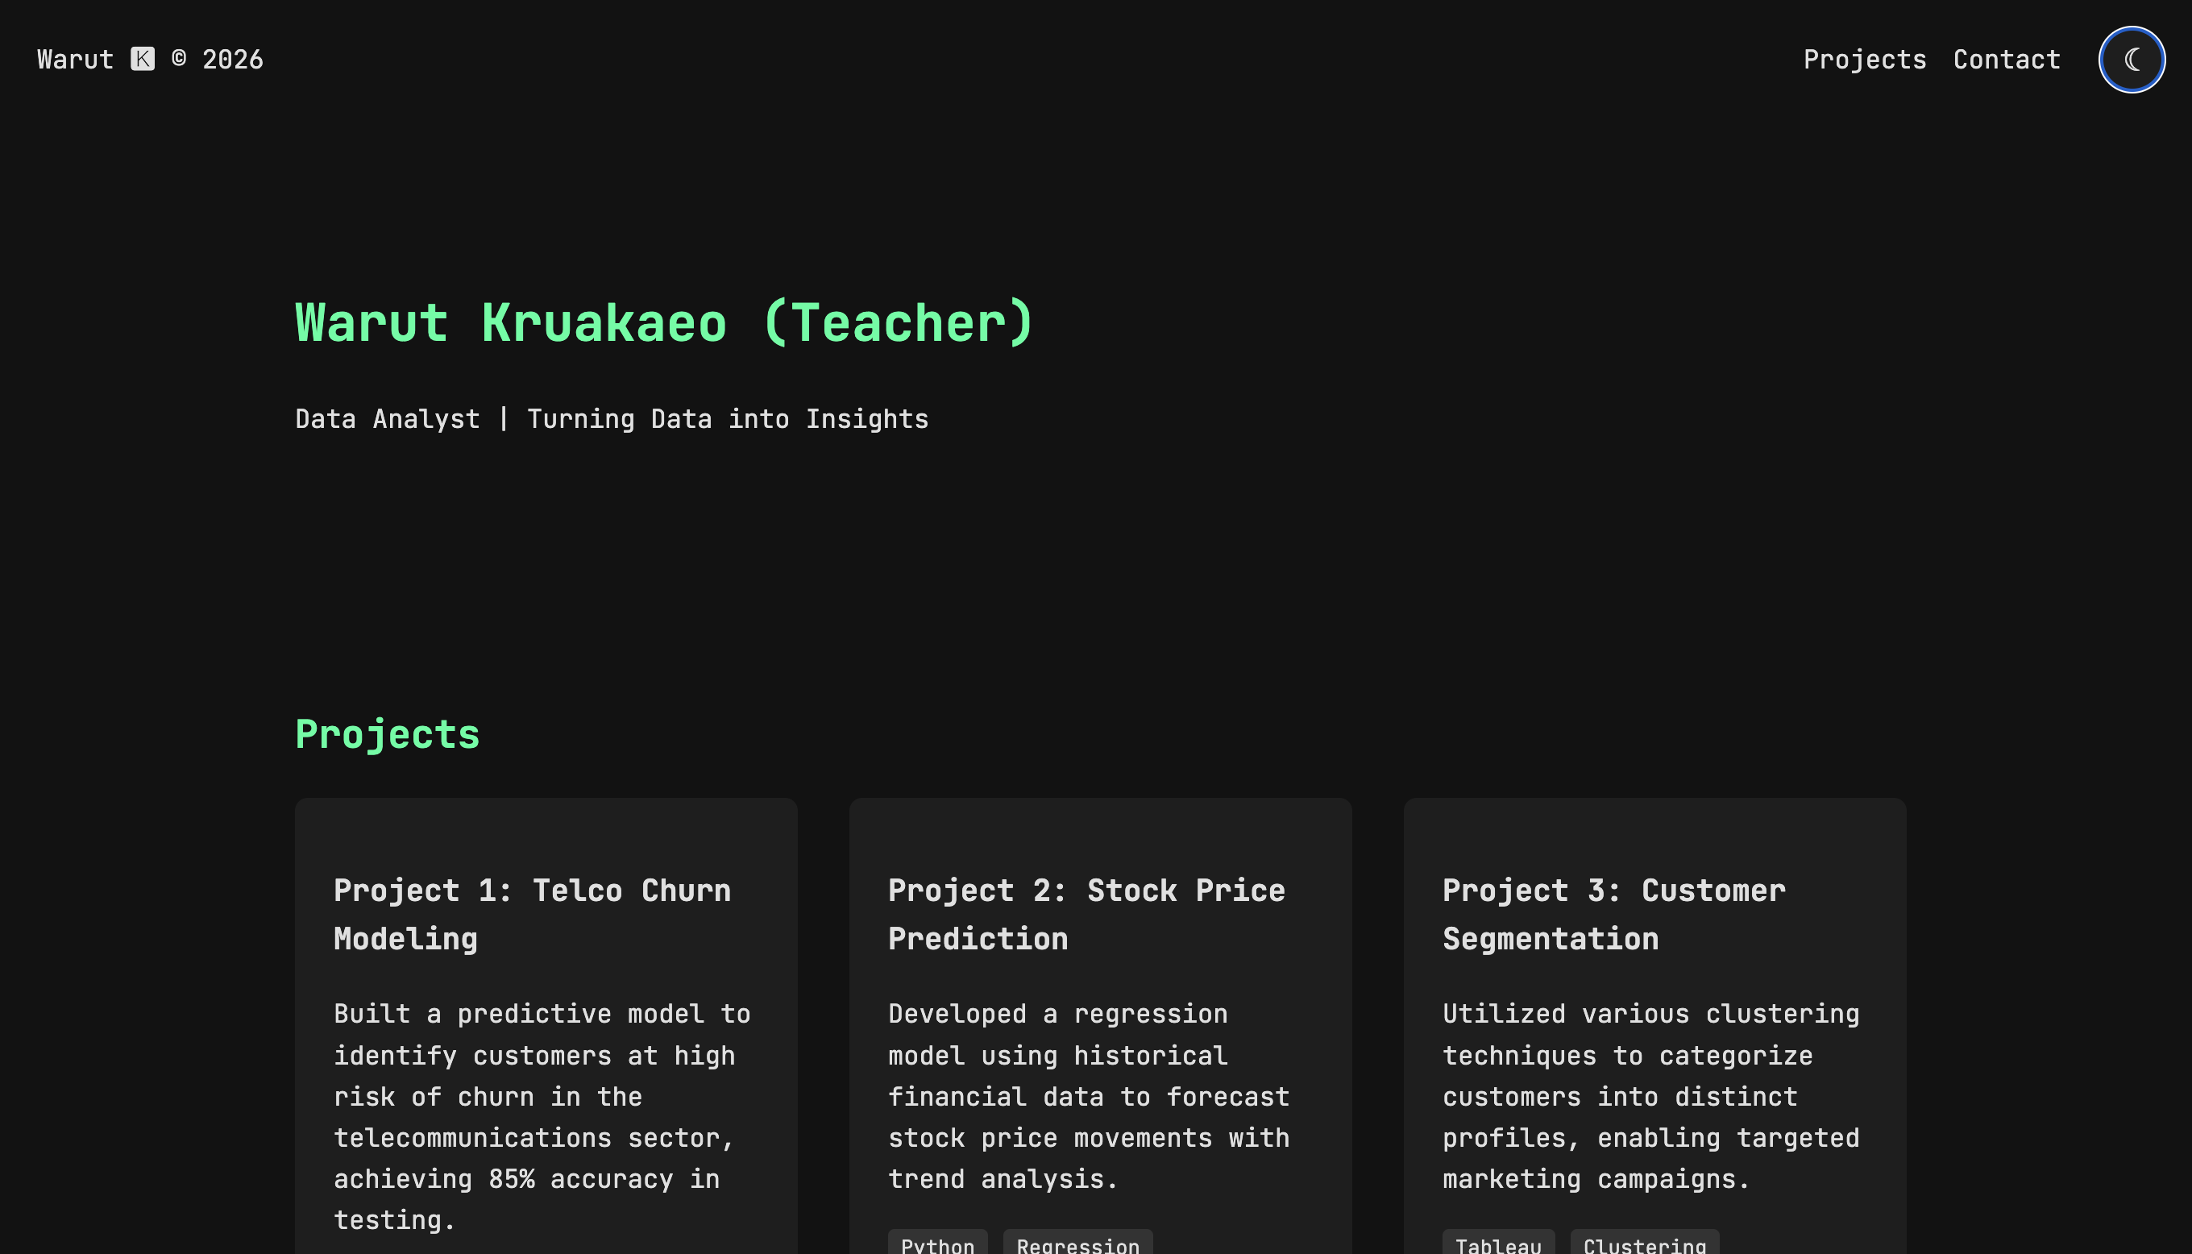The height and width of the screenshot is (1254, 2192).
Task: Open Project 1: Telco Churn Modeling title
Action: 532,914
